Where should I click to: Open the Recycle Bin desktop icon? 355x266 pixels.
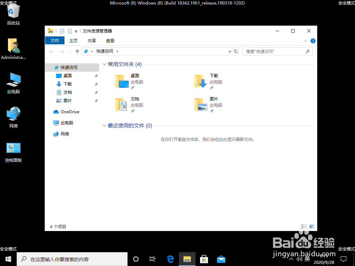click(x=14, y=14)
